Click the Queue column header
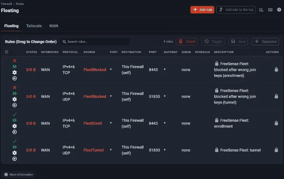 pos(186,52)
